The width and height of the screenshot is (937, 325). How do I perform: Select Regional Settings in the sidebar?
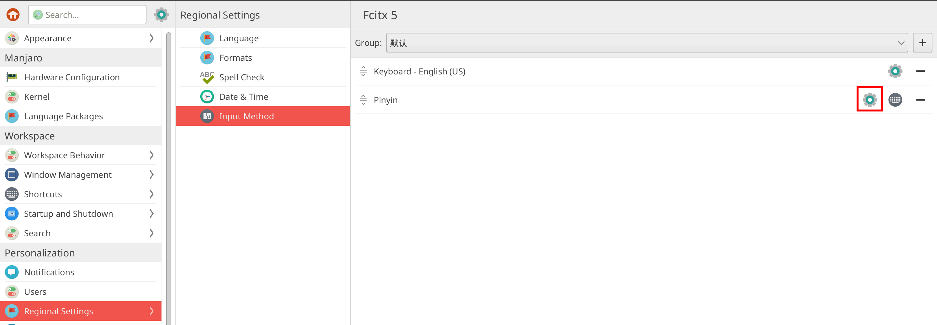[81, 311]
